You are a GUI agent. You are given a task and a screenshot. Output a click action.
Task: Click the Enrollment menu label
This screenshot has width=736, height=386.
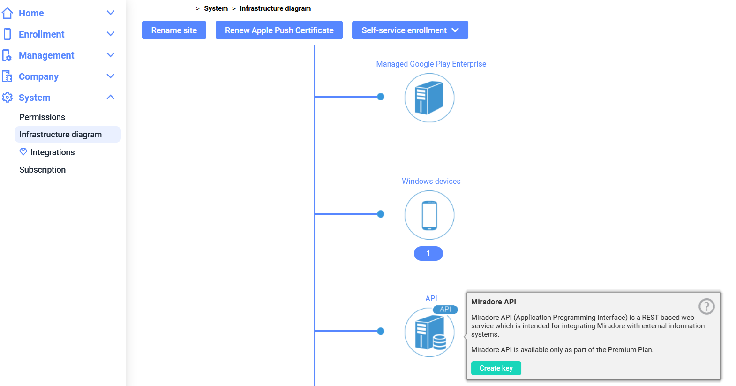coord(42,34)
